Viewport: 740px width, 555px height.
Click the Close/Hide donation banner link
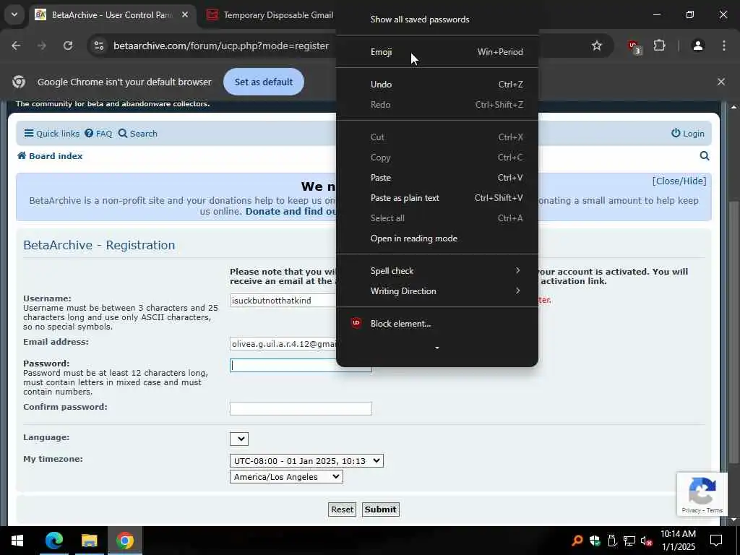coord(679,181)
